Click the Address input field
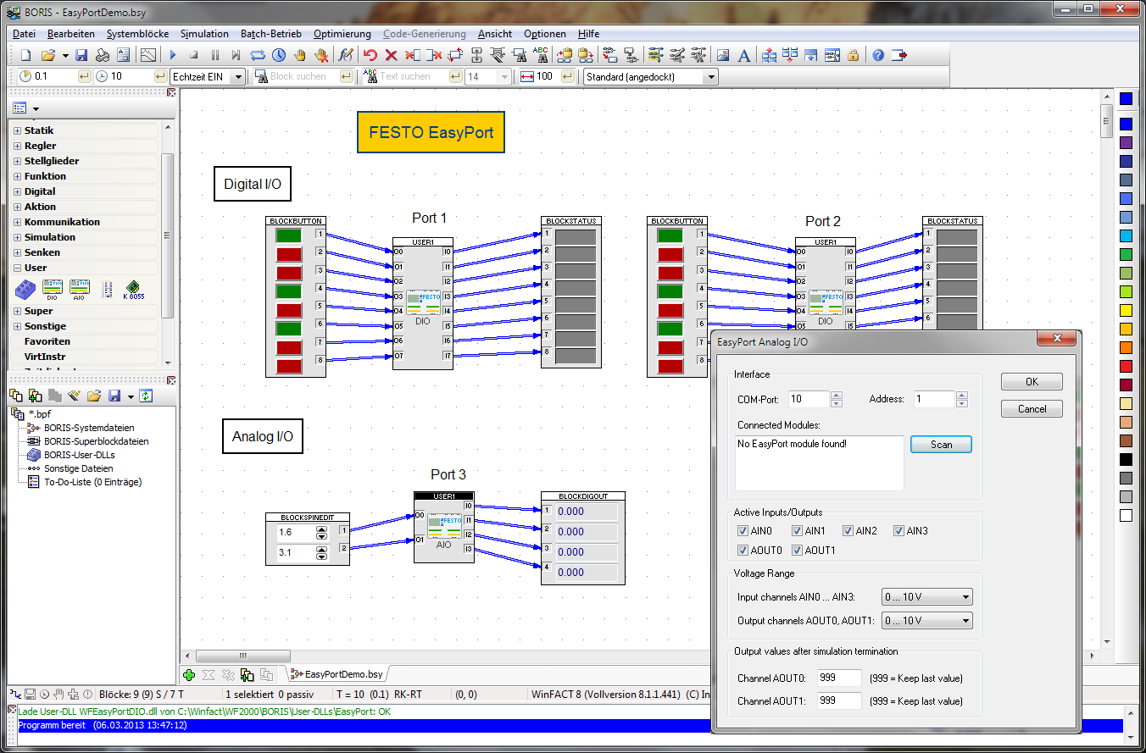This screenshot has width=1146, height=753. tap(934, 399)
